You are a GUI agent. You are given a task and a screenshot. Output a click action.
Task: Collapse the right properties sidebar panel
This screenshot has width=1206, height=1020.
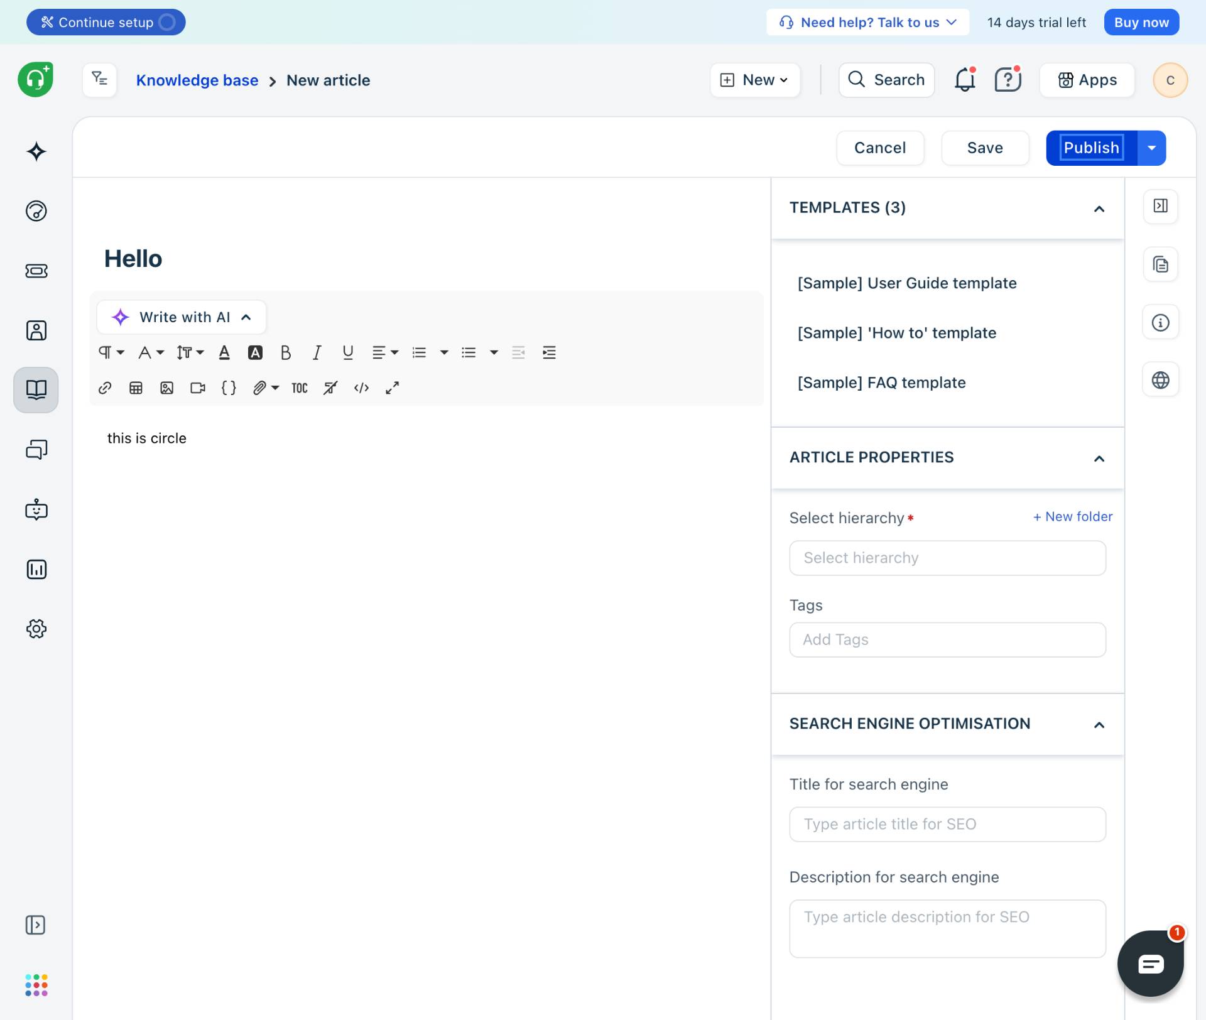click(x=1161, y=206)
